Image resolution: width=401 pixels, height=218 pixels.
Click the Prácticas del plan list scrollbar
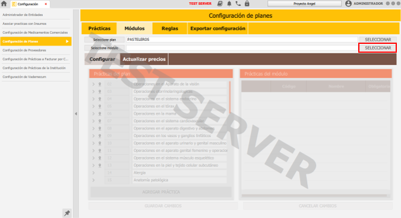pyautogui.click(x=230, y=97)
